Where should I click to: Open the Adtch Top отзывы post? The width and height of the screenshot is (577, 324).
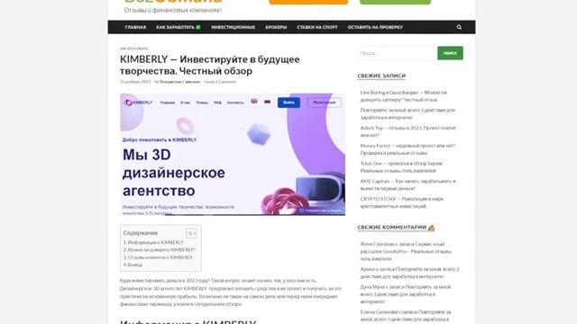pyautogui.click(x=408, y=131)
